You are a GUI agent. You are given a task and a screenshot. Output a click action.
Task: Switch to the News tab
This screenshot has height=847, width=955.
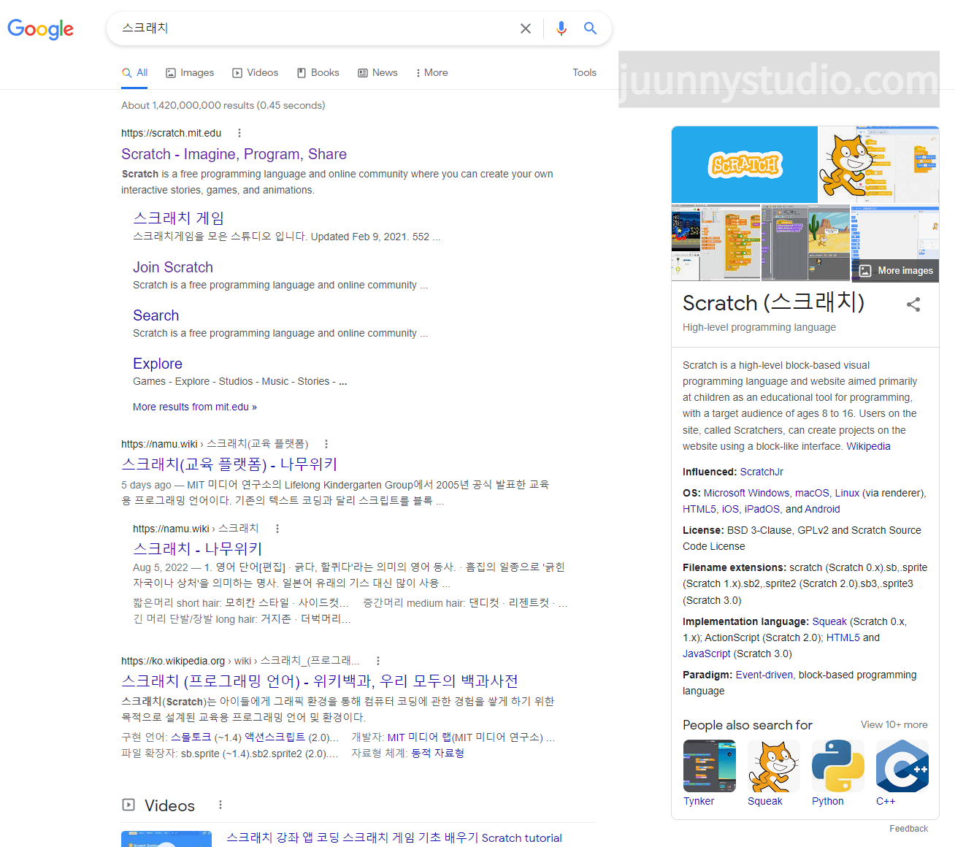[377, 73]
